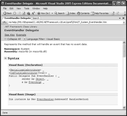The image size is (127, 116).
Task: Click the 'Done' status bar text
Action: pos(5,113)
